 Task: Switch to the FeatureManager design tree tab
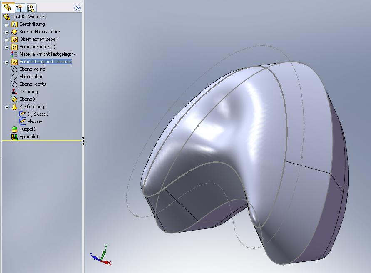click(x=7, y=8)
